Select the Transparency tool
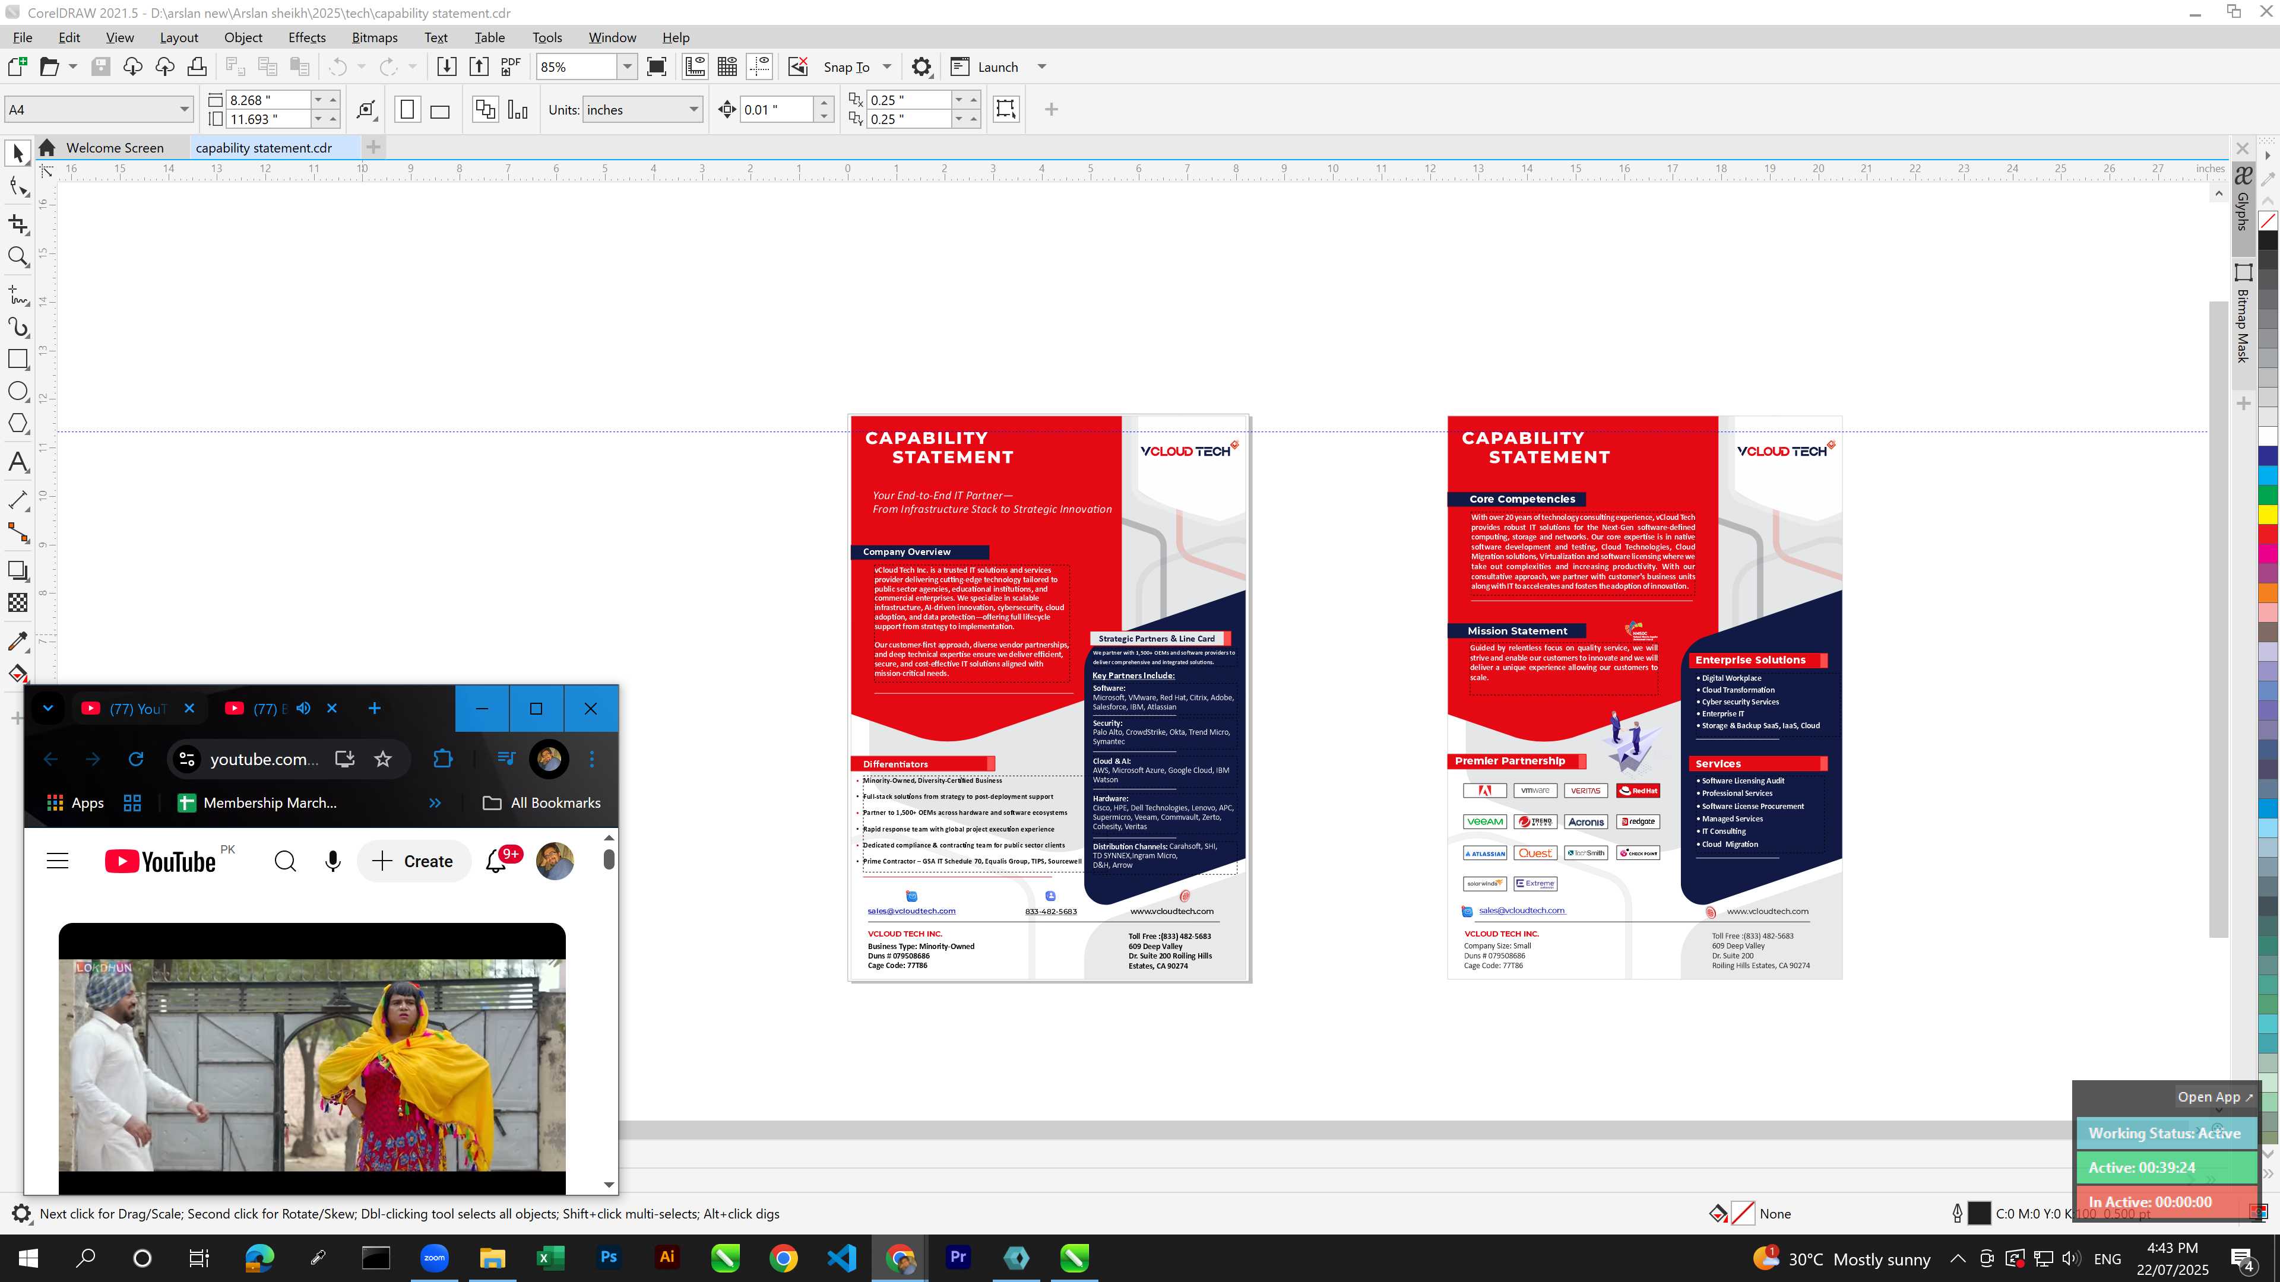 (18, 602)
